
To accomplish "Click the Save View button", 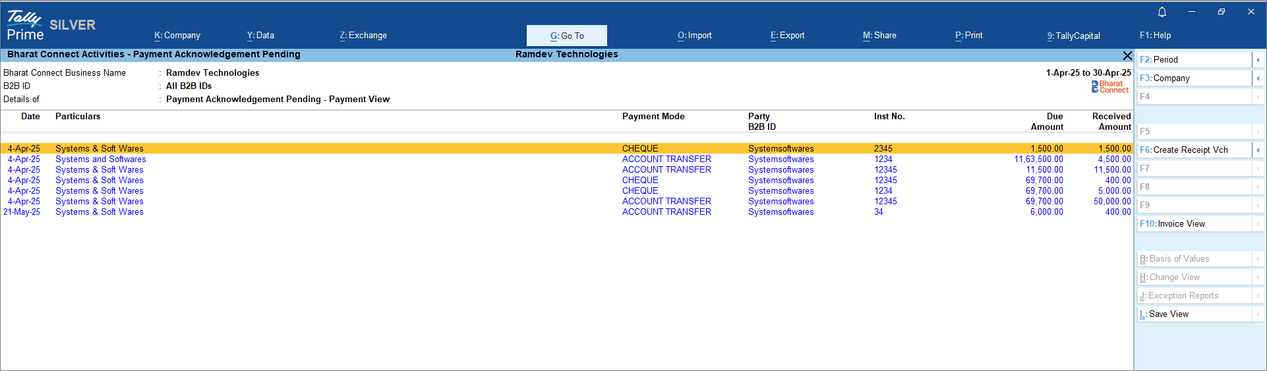I will pyautogui.click(x=1193, y=314).
